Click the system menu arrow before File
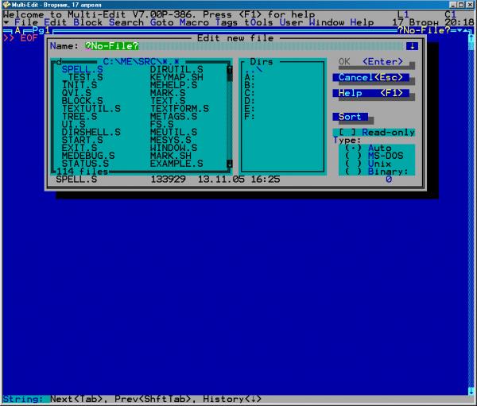The height and width of the screenshot is (406, 477). click(x=6, y=22)
